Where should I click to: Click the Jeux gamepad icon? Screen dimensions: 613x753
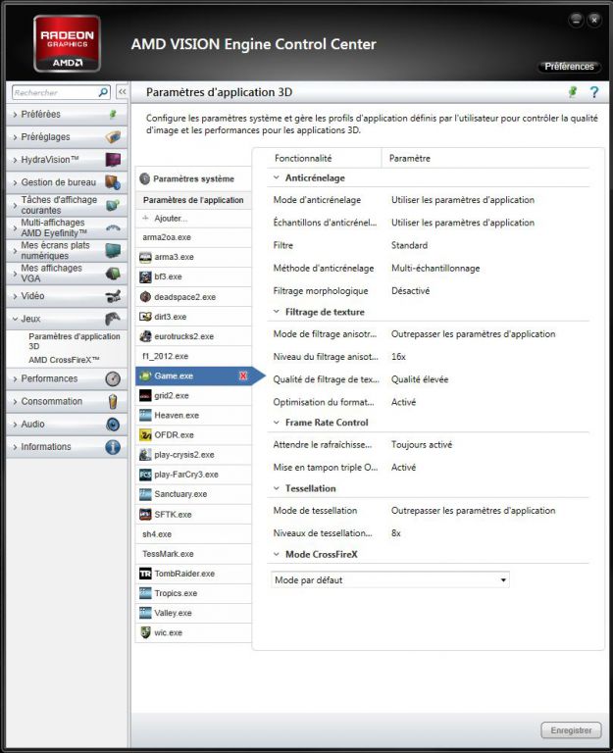click(113, 319)
